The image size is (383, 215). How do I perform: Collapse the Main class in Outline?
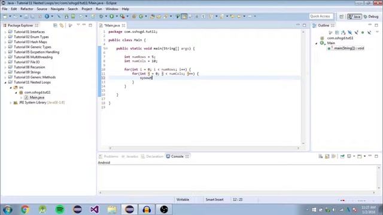(x=317, y=43)
